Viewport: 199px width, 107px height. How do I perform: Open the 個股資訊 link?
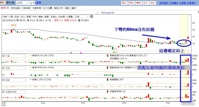(164, 3)
